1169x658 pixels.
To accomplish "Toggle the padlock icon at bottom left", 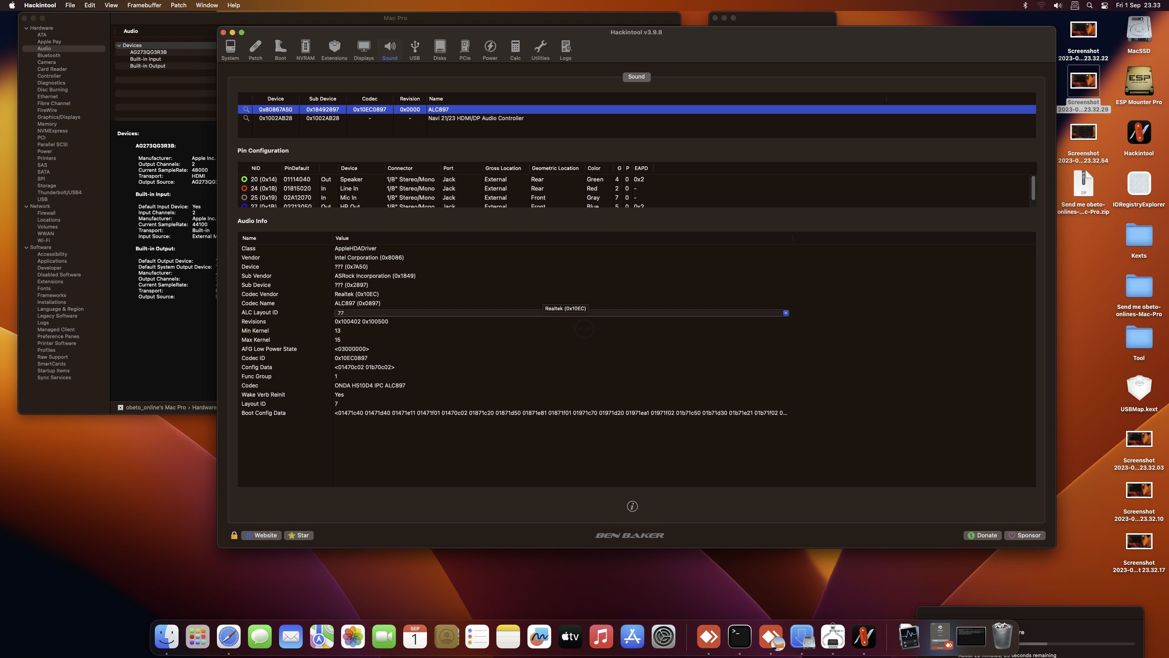I will coord(234,536).
